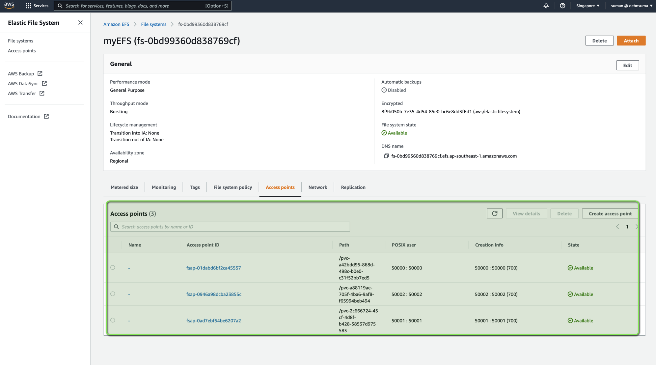Focus the access points search field
Image resolution: width=656 pixels, height=365 pixels.
click(230, 227)
